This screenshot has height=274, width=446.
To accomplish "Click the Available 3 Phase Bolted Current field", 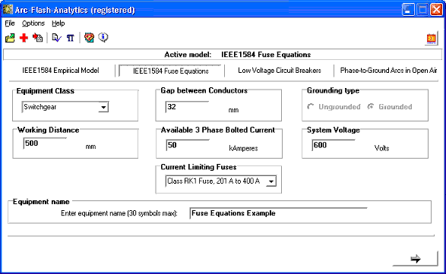I will pos(188,145).
